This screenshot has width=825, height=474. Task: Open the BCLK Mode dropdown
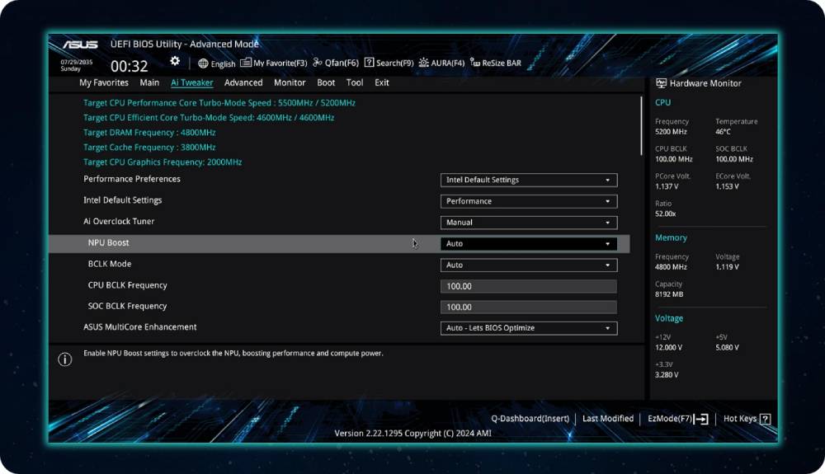529,265
